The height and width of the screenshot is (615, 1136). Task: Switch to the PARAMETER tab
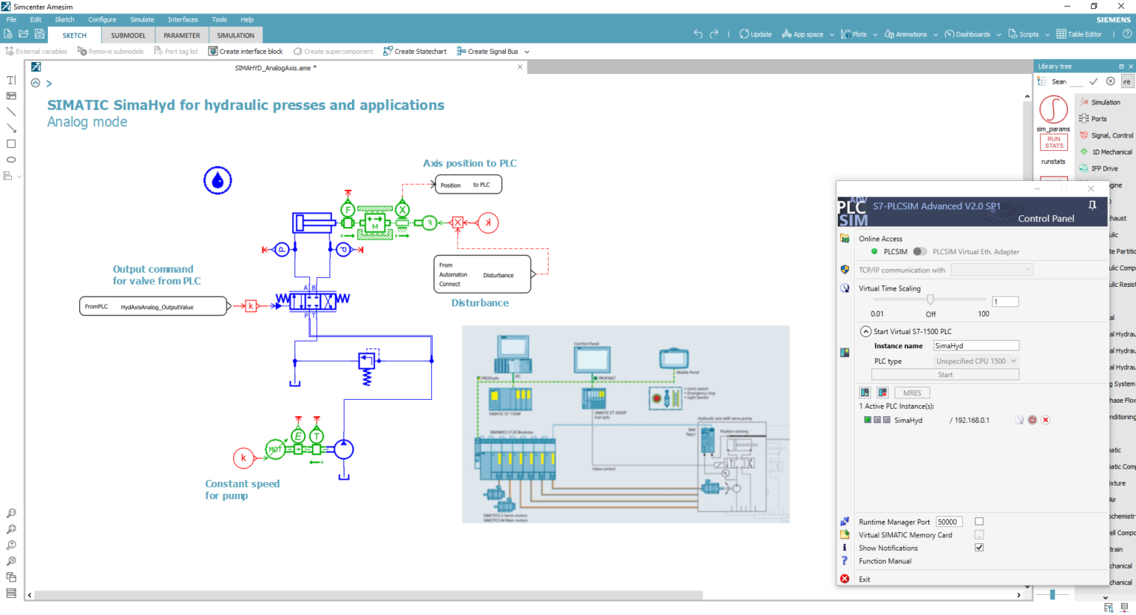pyautogui.click(x=181, y=34)
